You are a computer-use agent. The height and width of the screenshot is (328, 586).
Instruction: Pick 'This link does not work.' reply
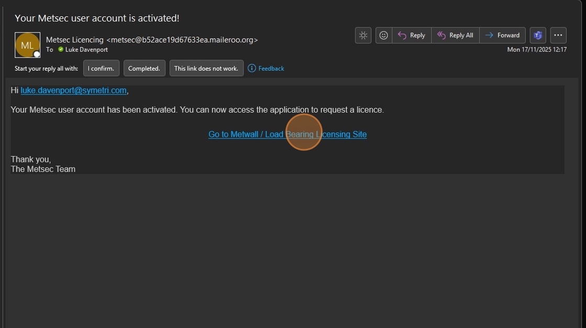[x=206, y=68]
